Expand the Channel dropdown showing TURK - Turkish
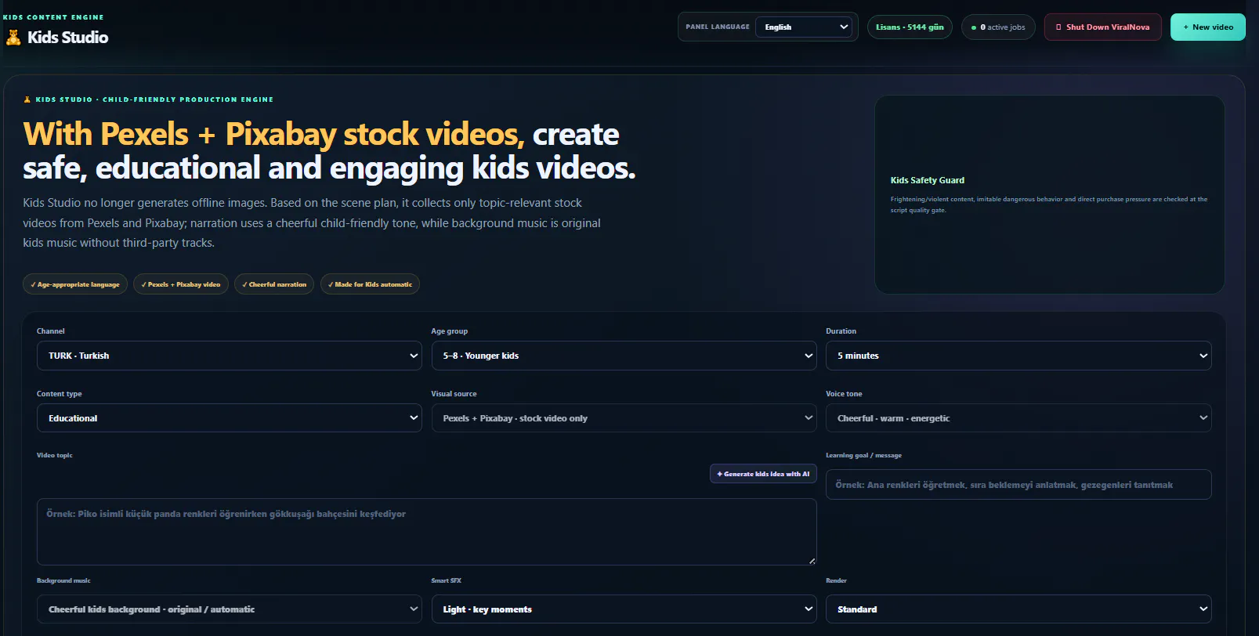 point(230,356)
